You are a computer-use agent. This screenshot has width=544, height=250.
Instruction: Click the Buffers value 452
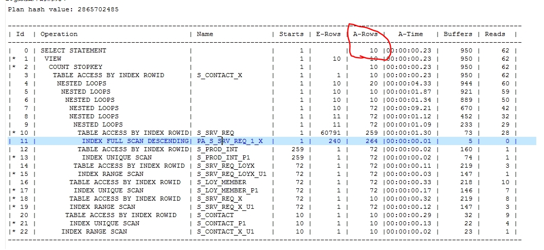[466, 116]
